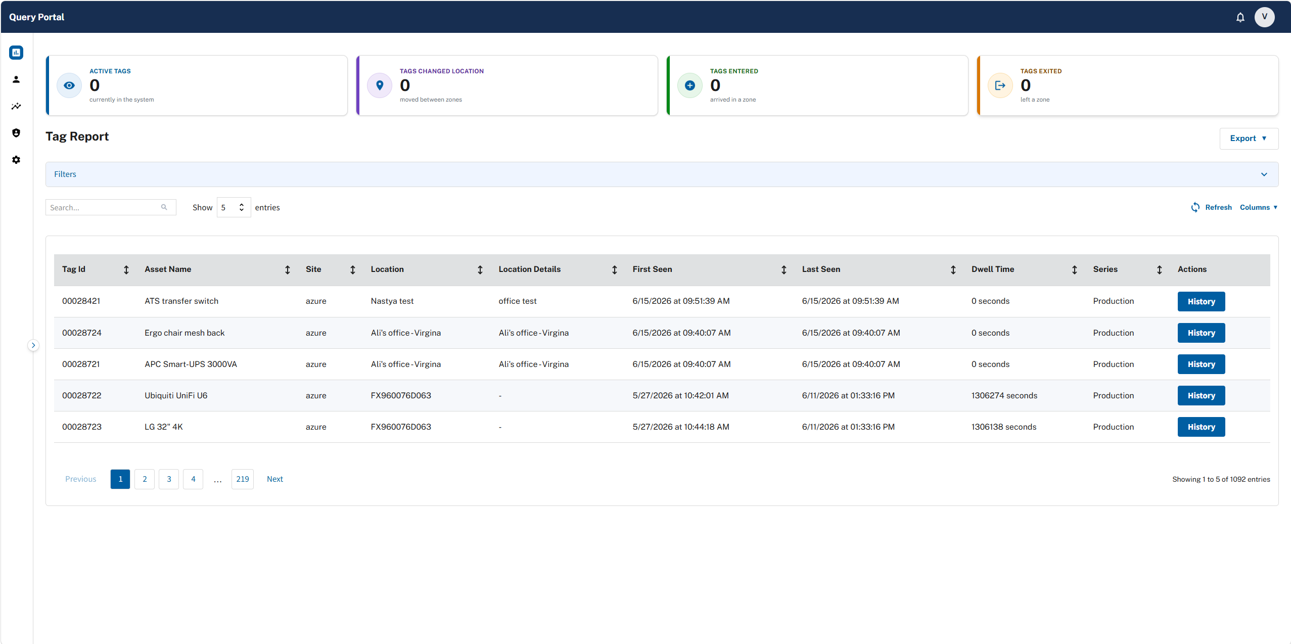Open the notifications bell

pos(1240,17)
